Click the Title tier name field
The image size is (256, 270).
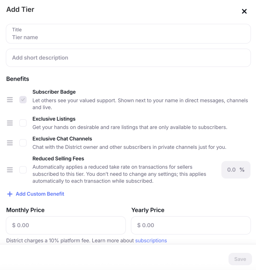[x=128, y=37]
